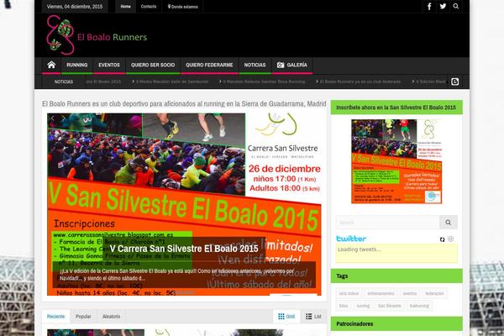Click the large San Silvestre slider image
This screenshot has width=504, height=336.
[184, 204]
